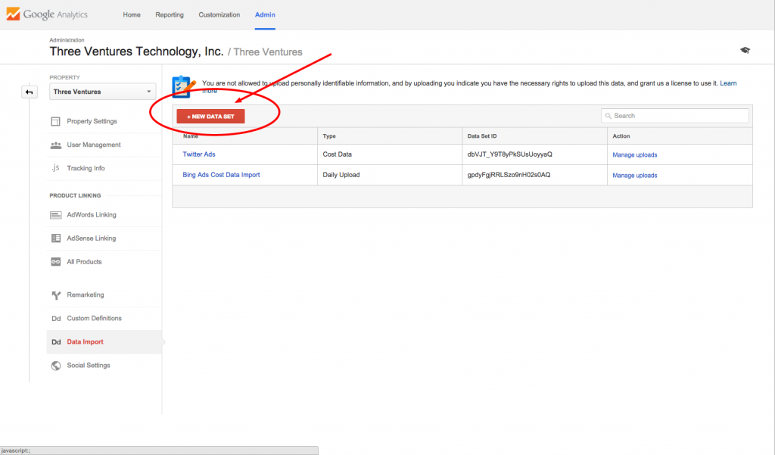The image size is (775, 455).
Task: Click data set ID gpdyFgjRRLSzo9nH02s0AQ
Action: [x=509, y=175]
